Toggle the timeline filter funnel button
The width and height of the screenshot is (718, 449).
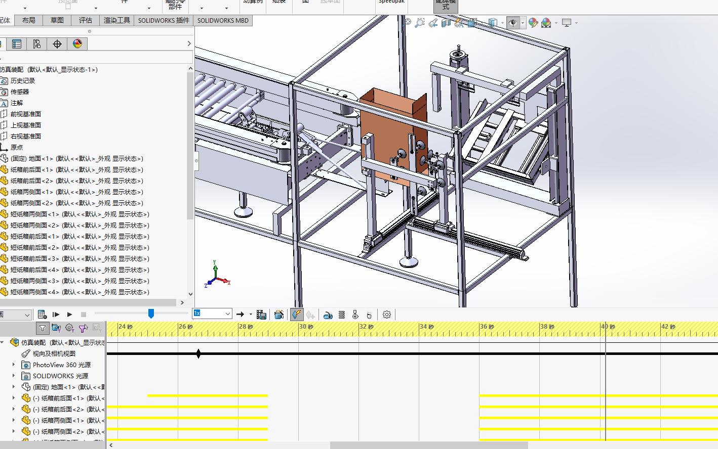click(43, 328)
